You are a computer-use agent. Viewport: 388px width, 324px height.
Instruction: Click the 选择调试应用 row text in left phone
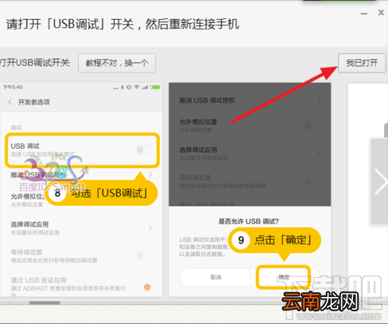coord(29,224)
